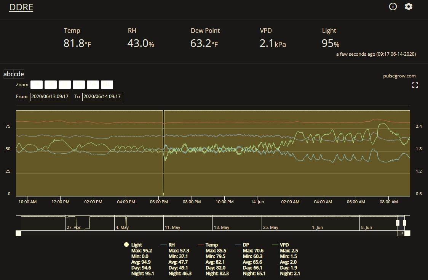
Task: Open the settings gear icon
Action: click(x=408, y=6)
